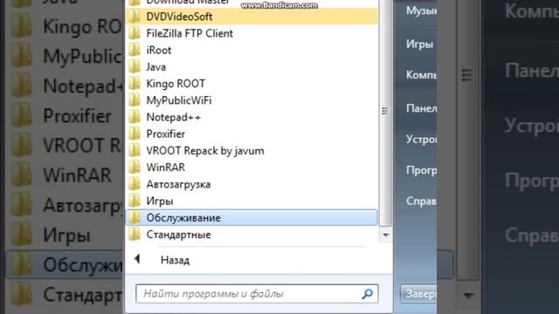Open Справка и поддержка link

click(x=421, y=201)
